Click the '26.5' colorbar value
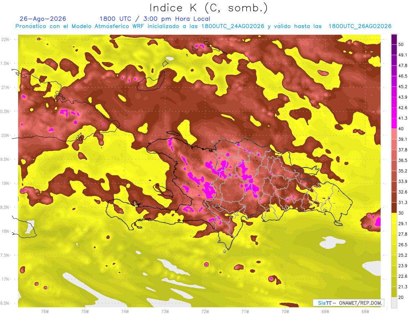 point(402,245)
